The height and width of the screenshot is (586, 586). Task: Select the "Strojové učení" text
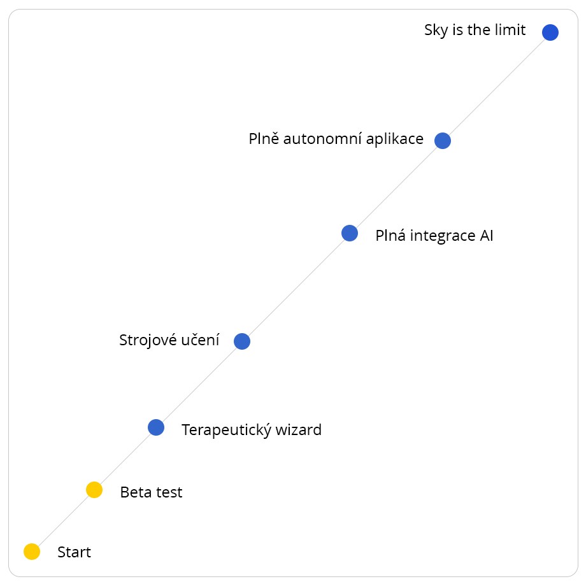[x=169, y=340]
